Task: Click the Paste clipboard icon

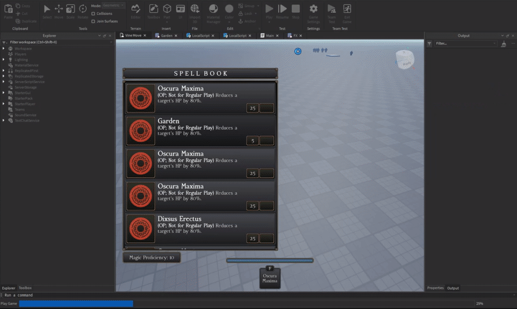Action: [8, 9]
